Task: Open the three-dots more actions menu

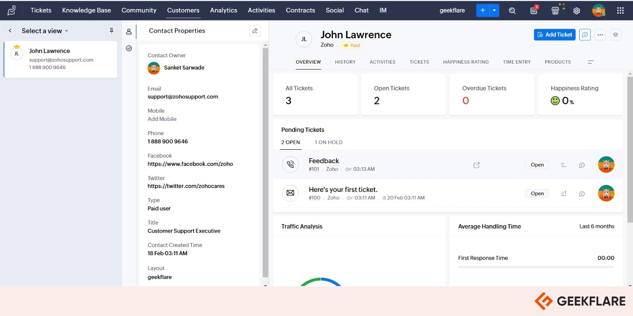Action: click(600, 35)
